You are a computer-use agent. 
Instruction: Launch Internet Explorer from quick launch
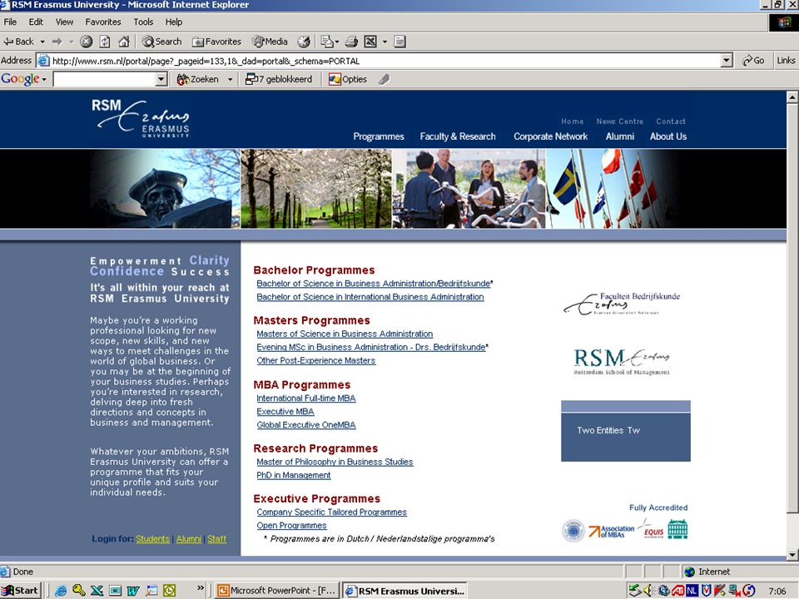click(61, 591)
